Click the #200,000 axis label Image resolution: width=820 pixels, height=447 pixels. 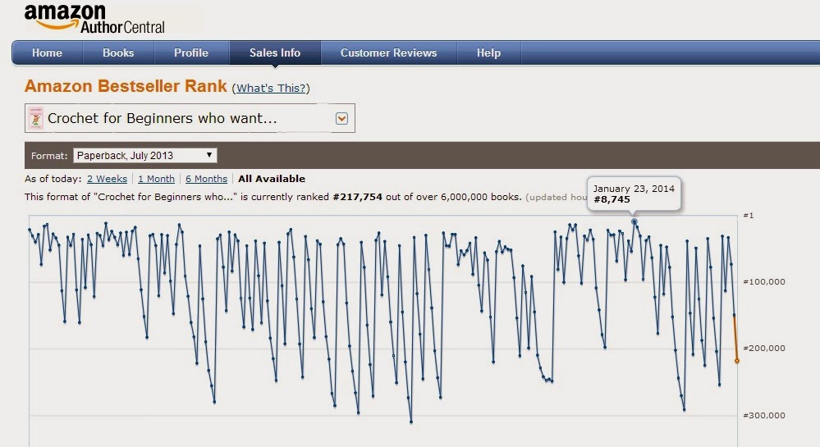click(764, 349)
